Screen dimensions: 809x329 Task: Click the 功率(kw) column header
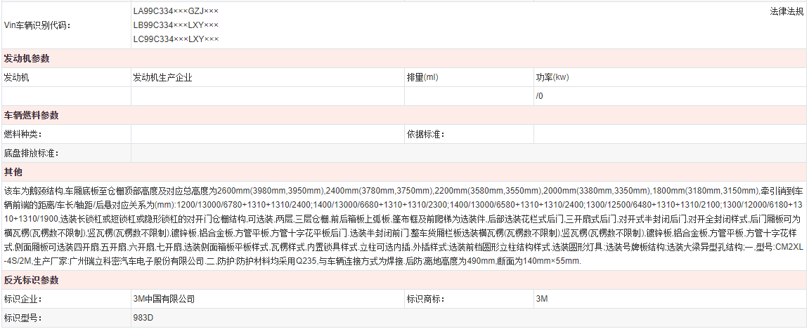552,77
